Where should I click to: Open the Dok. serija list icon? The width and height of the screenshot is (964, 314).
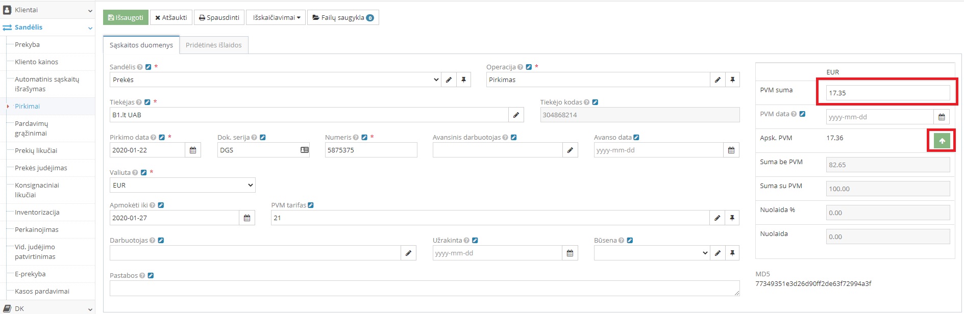tap(305, 150)
